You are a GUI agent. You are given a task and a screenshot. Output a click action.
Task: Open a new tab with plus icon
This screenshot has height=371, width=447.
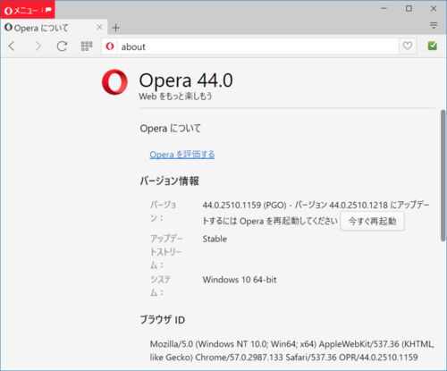point(116,28)
